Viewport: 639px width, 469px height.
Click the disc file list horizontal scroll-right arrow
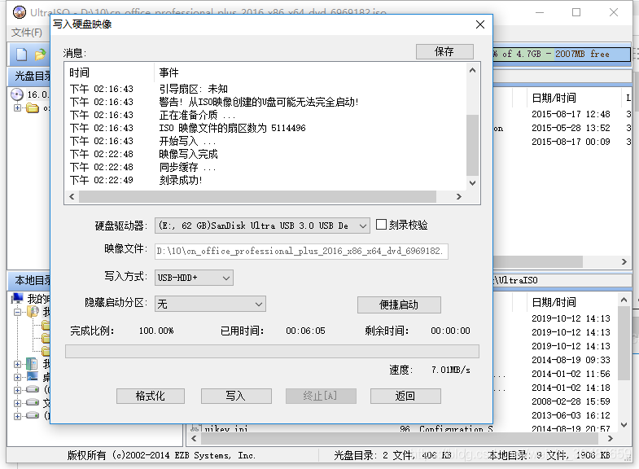[624, 262]
